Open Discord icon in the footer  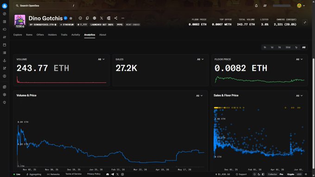click(x=107, y=174)
